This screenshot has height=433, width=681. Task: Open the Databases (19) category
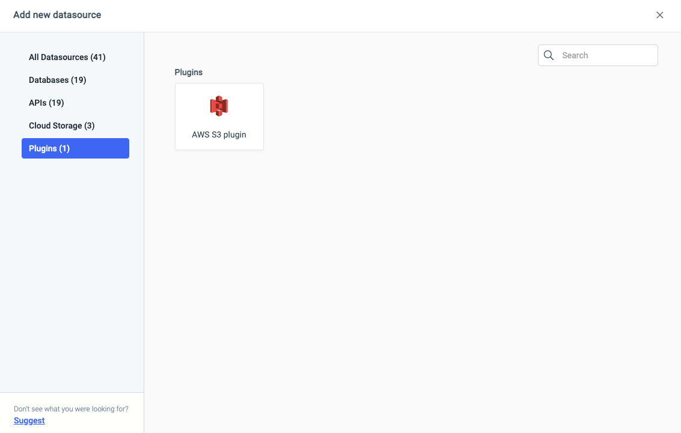coord(58,80)
